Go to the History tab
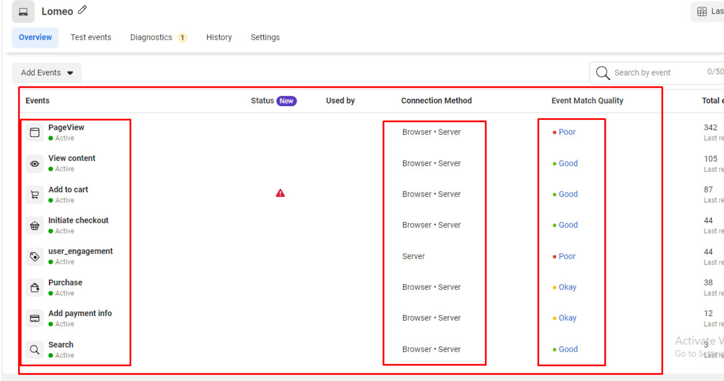The width and height of the screenshot is (724, 381). coord(219,38)
